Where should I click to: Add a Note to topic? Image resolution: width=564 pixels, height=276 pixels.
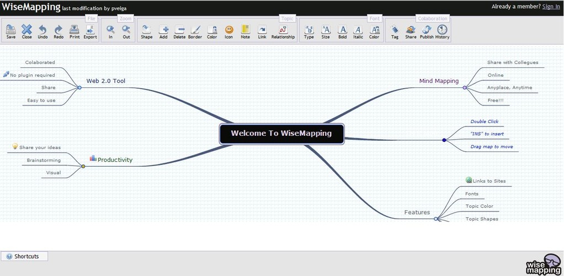[246, 31]
